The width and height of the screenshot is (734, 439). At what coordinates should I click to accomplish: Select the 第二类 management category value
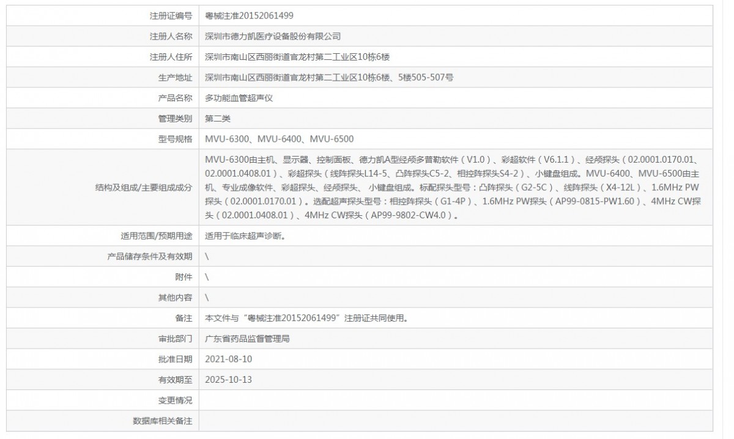tap(218, 119)
